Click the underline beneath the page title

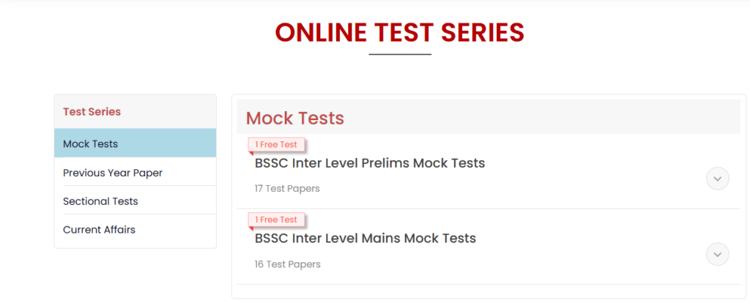click(x=400, y=54)
